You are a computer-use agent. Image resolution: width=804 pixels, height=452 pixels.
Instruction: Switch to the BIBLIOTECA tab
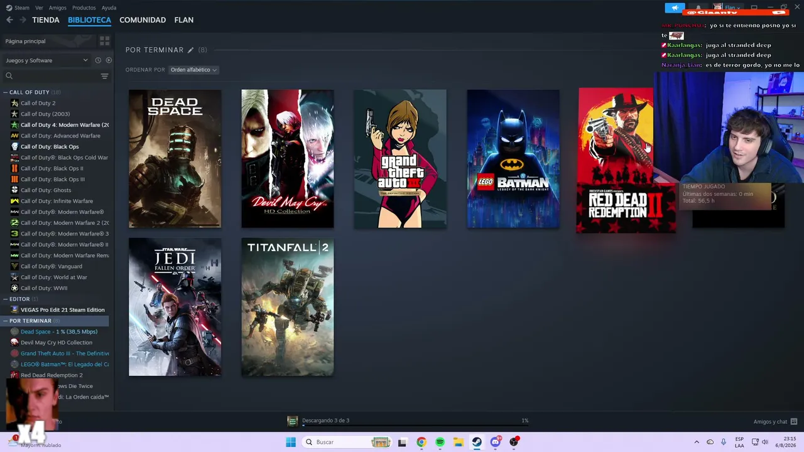(x=89, y=20)
